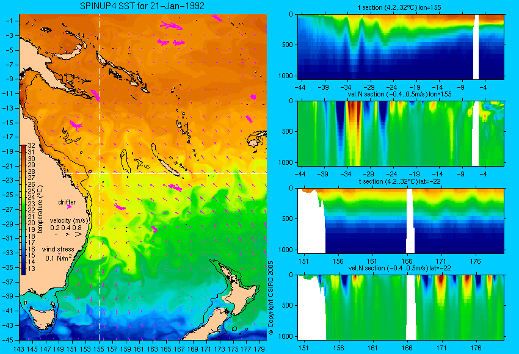Click the northward velocity section plot at lat=-22
519x354 pixels.
tap(401, 308)
